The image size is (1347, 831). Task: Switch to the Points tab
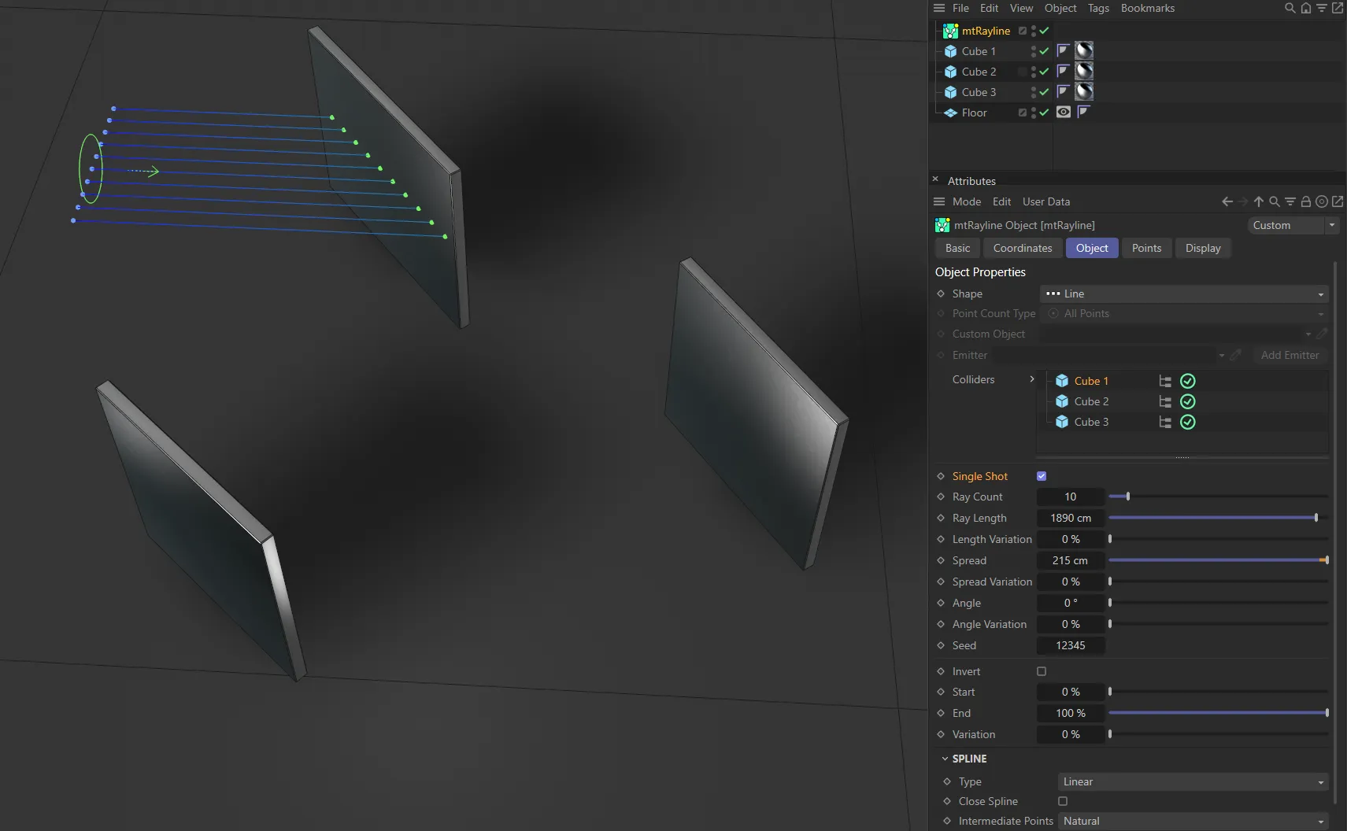point(1146,248)
